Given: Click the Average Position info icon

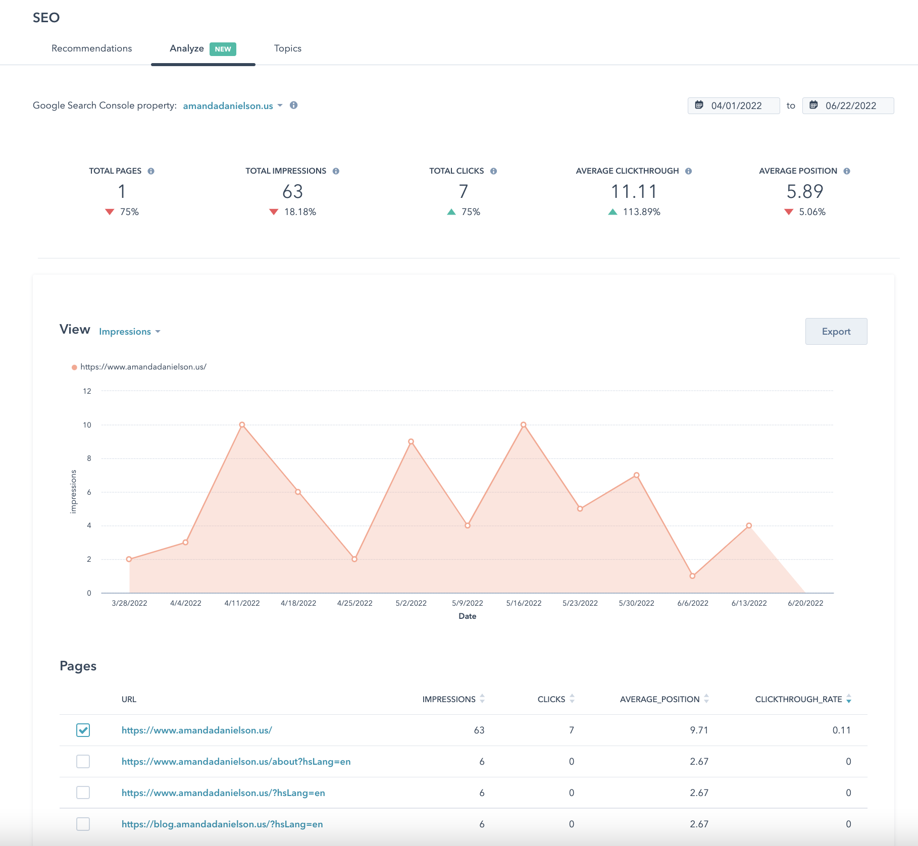Looking at the screenshot, I should click(x=847, y=171).
